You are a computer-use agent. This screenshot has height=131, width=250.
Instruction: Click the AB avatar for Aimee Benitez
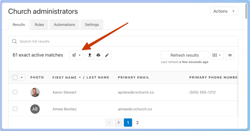click(x=35, y=109)
